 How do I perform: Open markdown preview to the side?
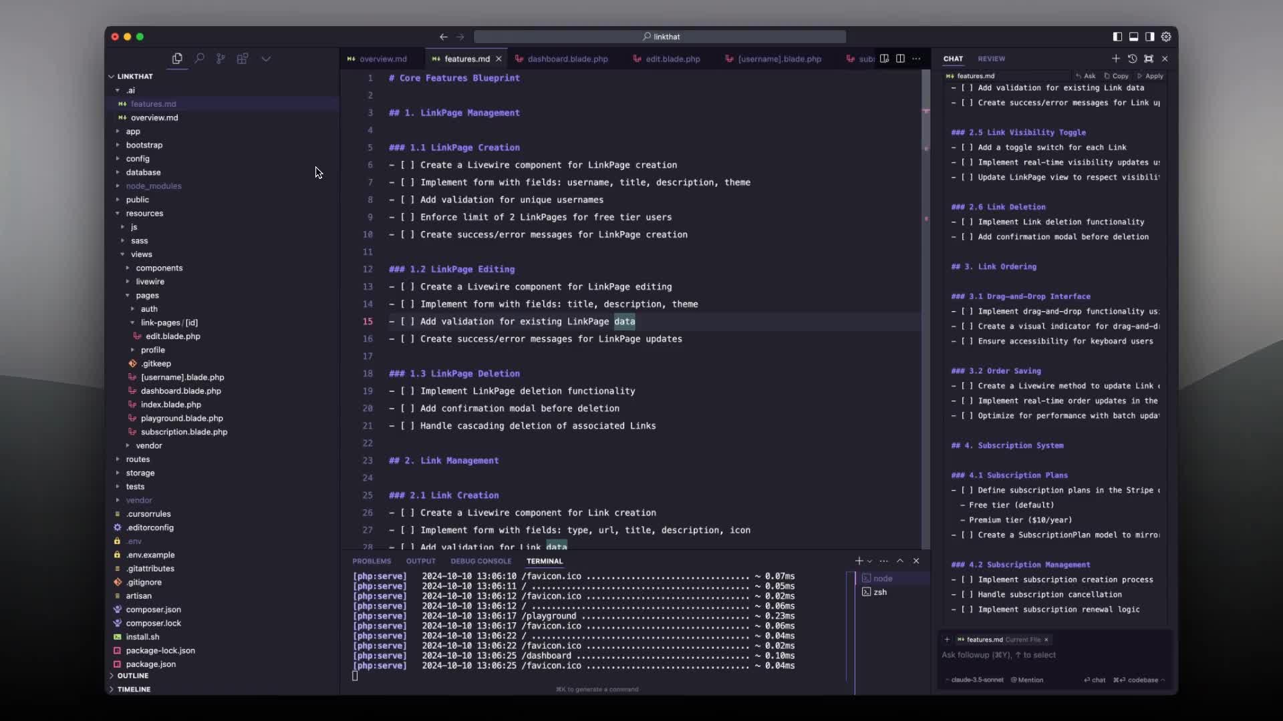coord(884,59)
